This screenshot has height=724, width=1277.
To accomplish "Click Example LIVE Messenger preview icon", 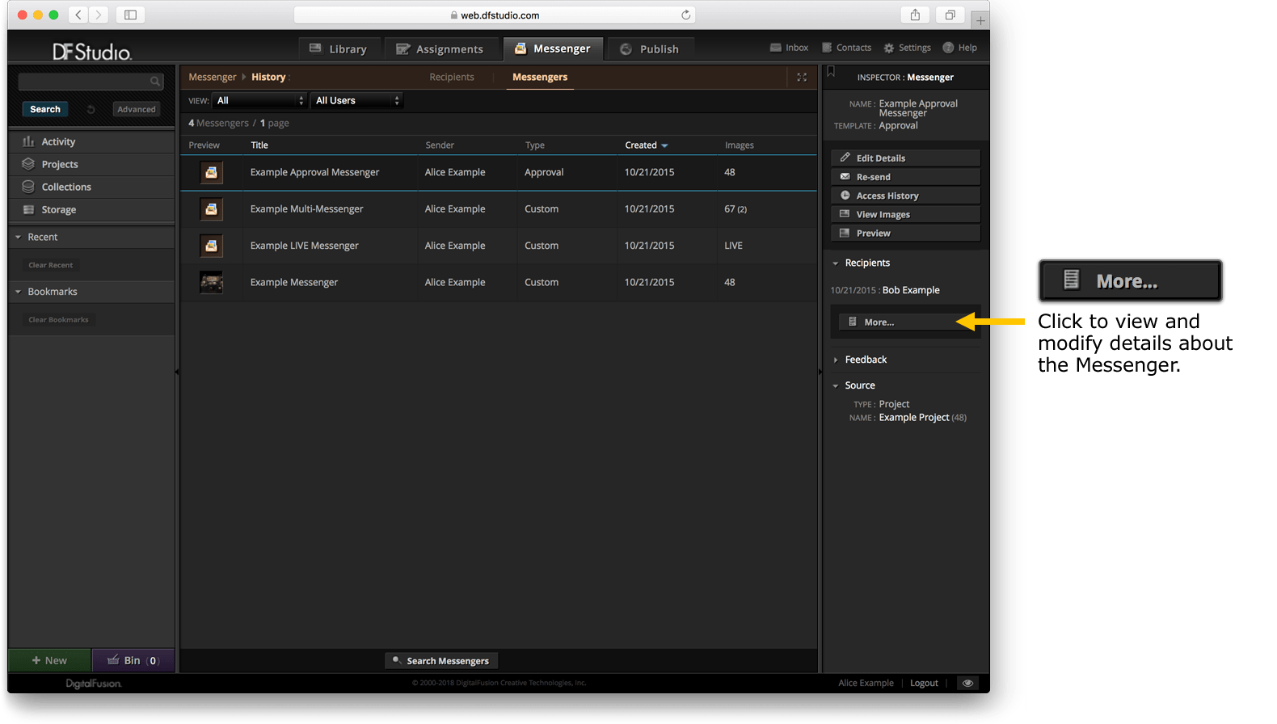I will click(211, 246).
